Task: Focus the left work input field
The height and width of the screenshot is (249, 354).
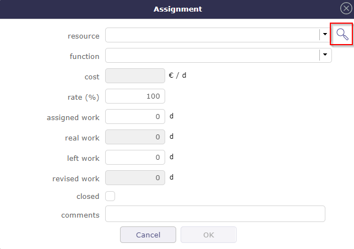Action: (x=135, y=158)
